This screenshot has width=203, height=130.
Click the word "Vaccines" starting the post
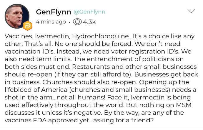[17, 36]
